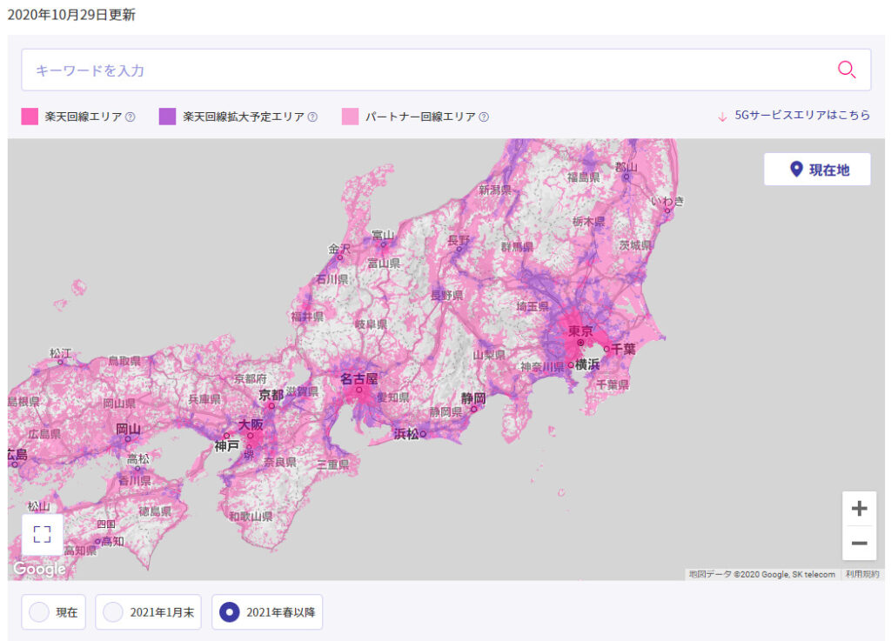Click the magnifying glass search icon

point(846,70)
